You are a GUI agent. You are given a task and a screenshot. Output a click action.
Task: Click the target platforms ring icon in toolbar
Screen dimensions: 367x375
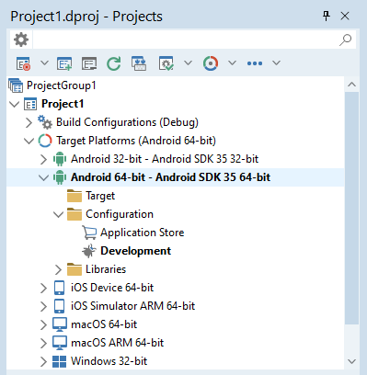click(211, 63)
